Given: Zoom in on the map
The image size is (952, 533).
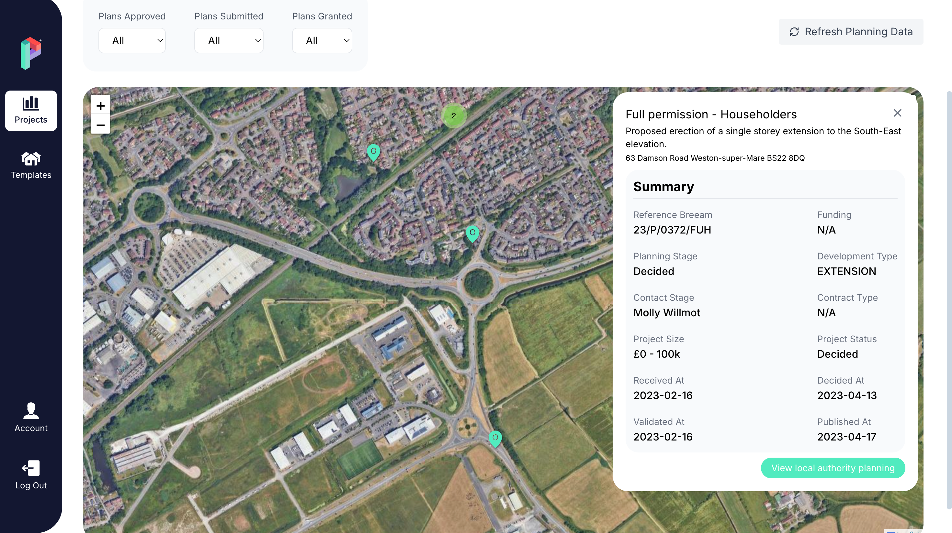Looking at the screenshot, I should pos(100,106).
